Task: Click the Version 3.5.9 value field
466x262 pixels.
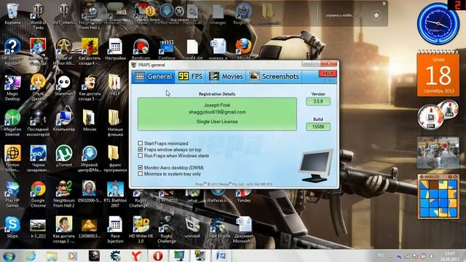Action: click(x=318, y=101)
